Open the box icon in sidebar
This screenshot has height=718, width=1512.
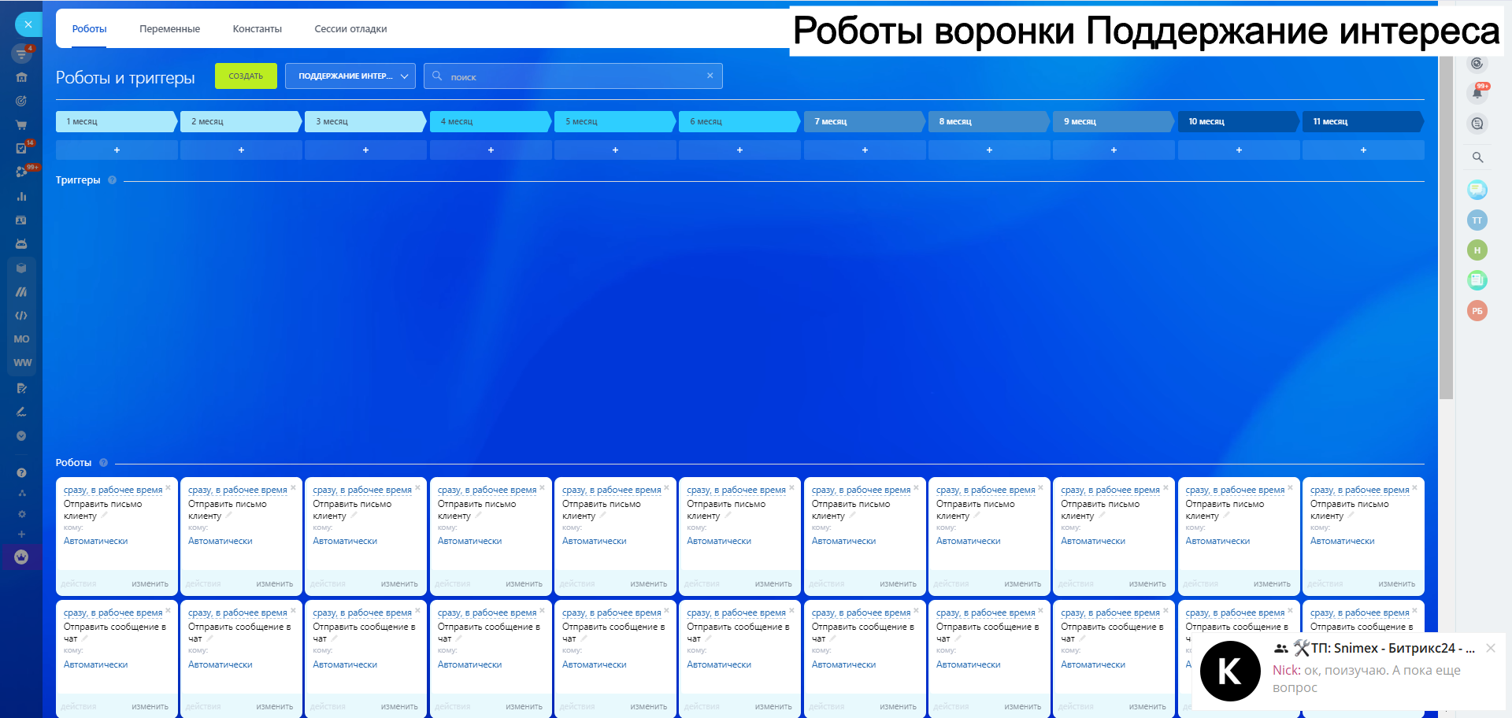click(x=21, y=268)
